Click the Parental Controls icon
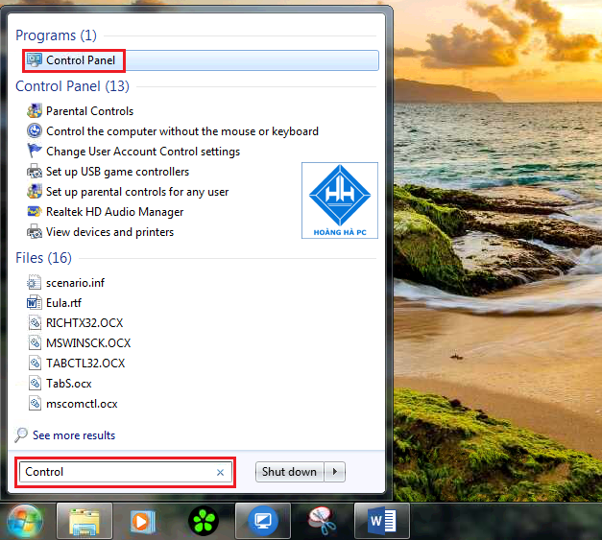This screenshot has width=602, height=540. (35, 111)
